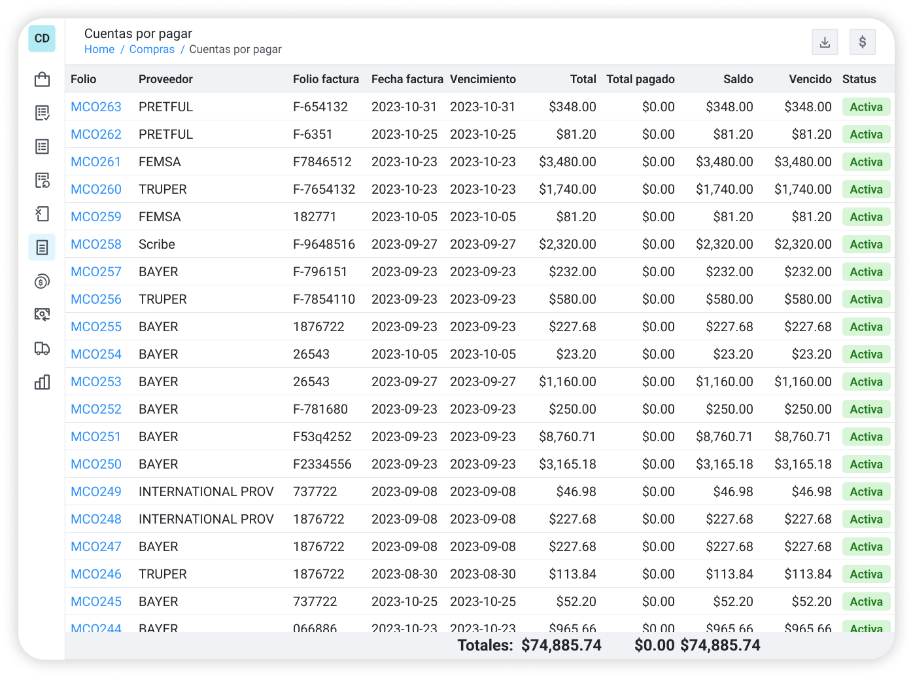
Task: Click the Activa status badge for MCO261
Action: 866,162
